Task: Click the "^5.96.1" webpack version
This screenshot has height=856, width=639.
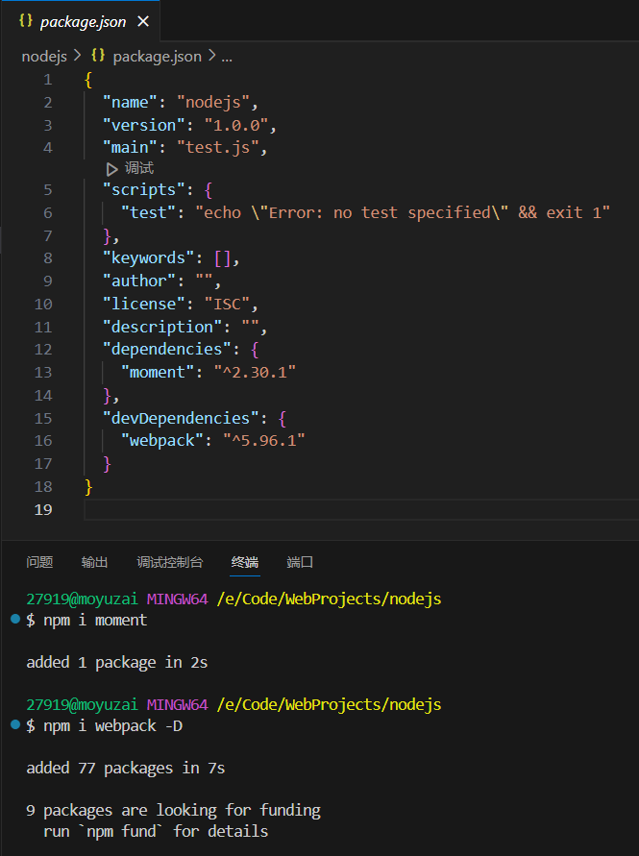Action: coord(264,441)
